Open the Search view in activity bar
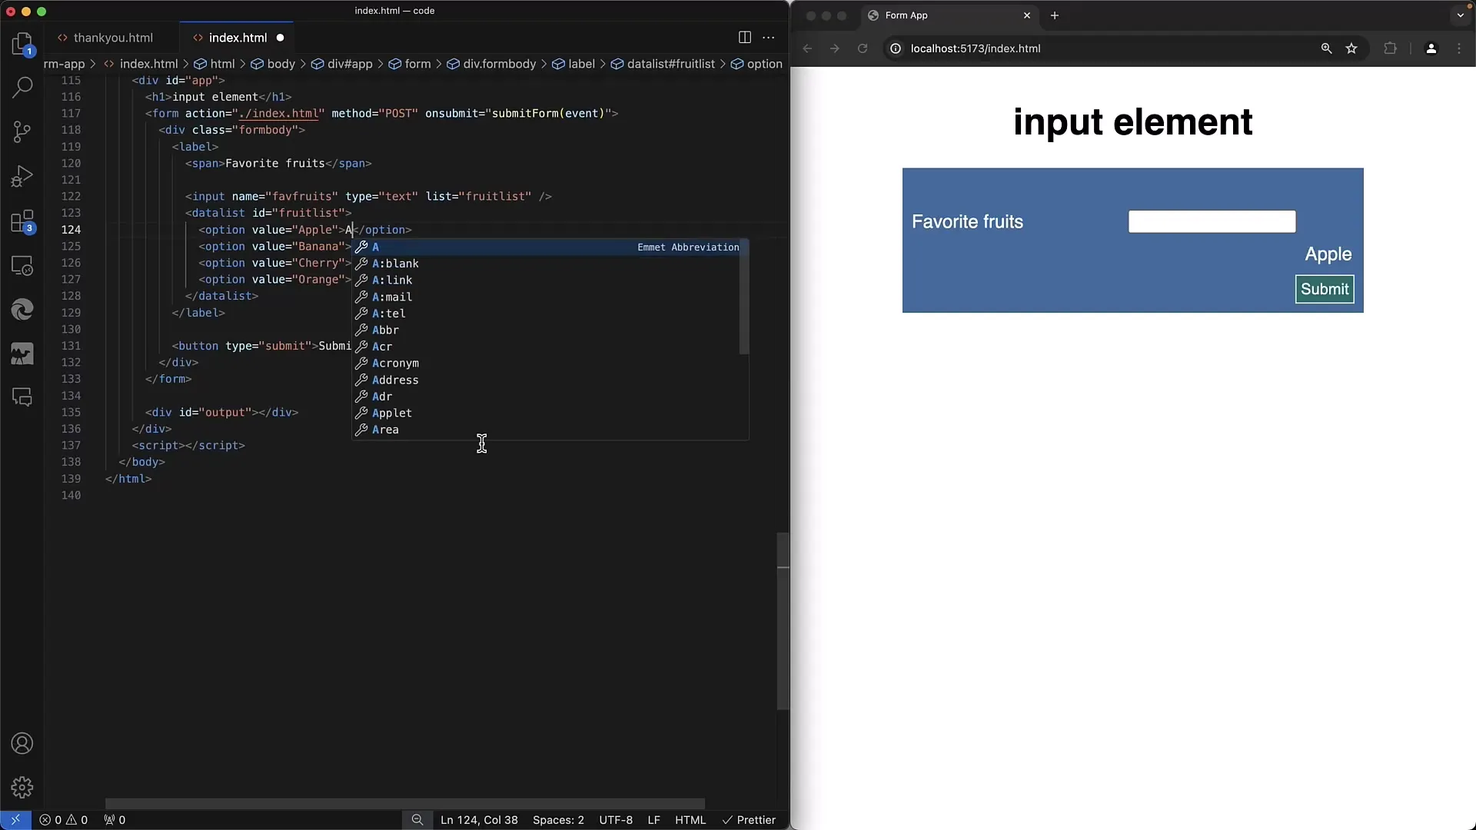This screenshot has height=830, width=1476. [x=22, y=87]
